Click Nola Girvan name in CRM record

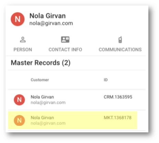point(42,97)
